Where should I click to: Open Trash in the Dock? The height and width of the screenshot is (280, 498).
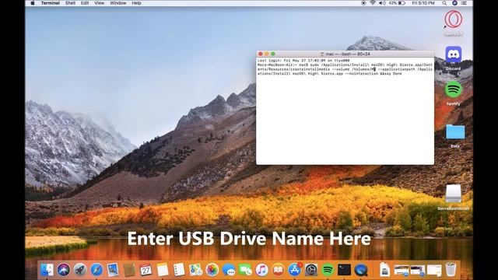[x=451, y=270]
